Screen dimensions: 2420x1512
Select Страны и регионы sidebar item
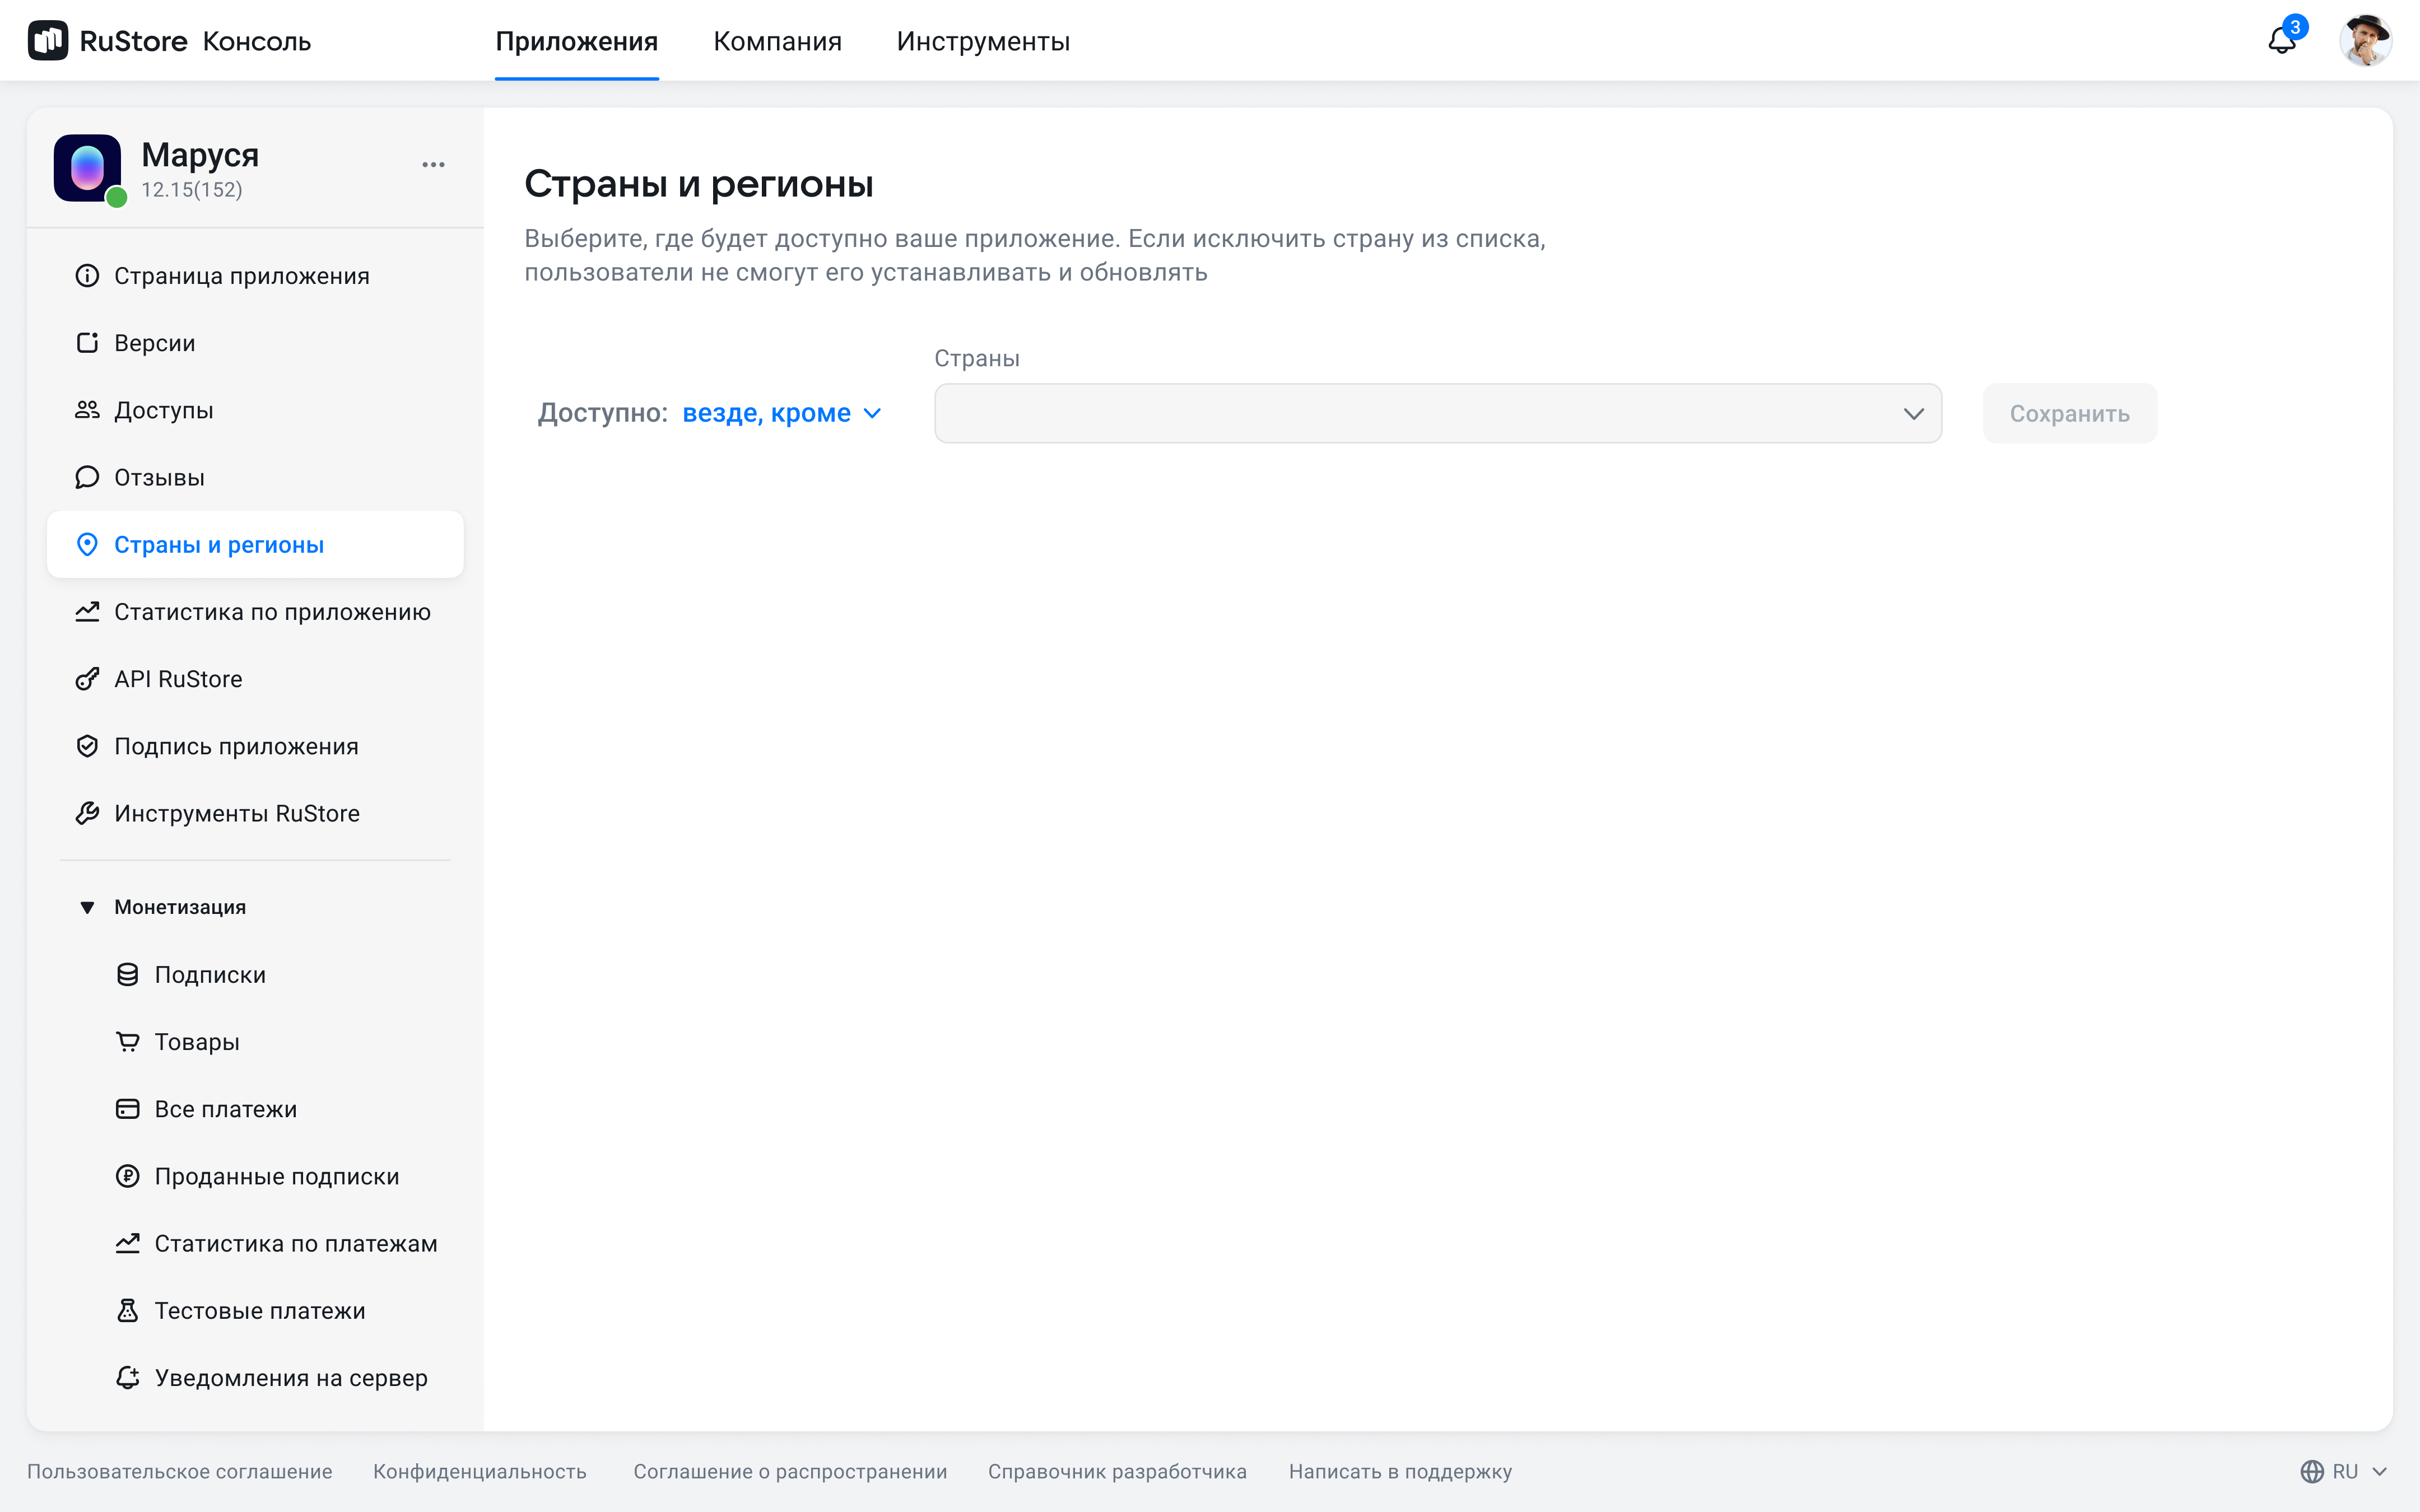pos(255,545)
